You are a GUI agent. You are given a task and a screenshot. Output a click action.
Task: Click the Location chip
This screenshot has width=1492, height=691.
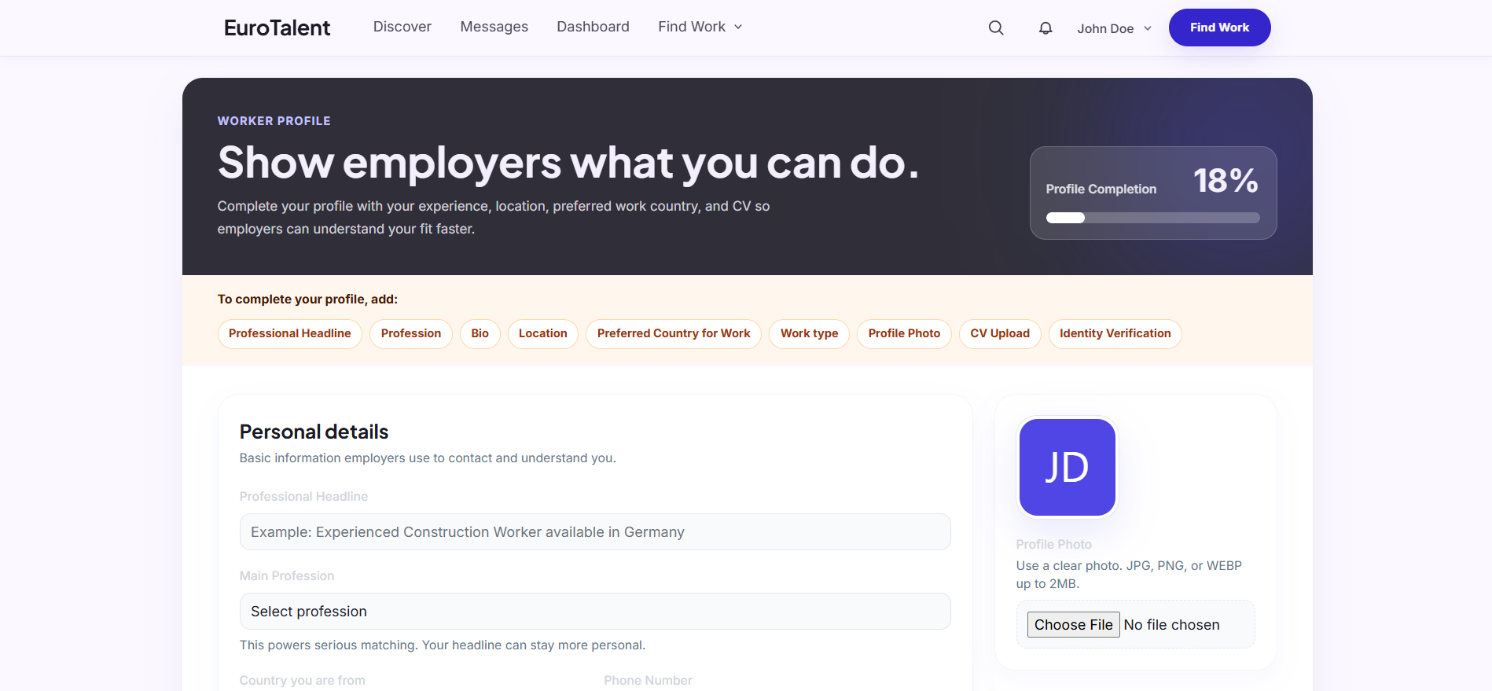pyautogui.click(x=543, y=333)
